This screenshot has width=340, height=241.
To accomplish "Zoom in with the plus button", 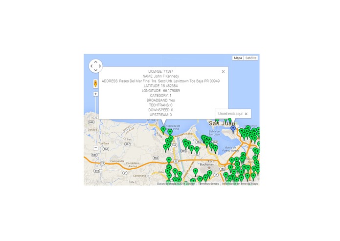I will pyautogui.click(x=95, y=94).
